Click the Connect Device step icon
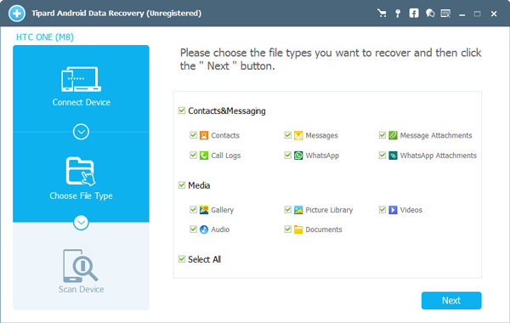This screenshot has height=323, width=510. [81, 79]
